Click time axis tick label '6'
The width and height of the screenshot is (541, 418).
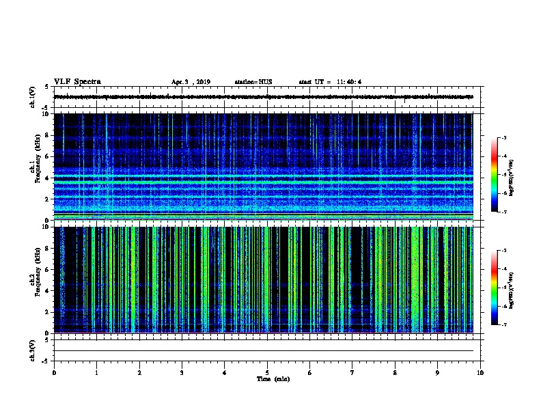click(310, 373)
